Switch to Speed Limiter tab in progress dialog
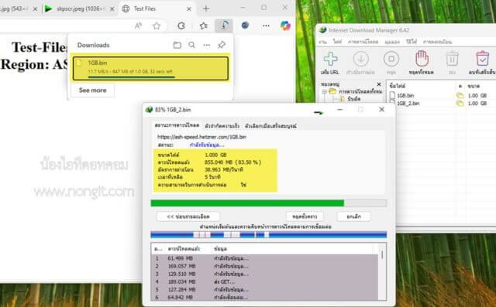 tap(222, 125)
